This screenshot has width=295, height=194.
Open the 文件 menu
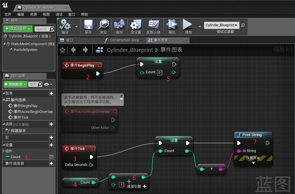click(8, 14)
